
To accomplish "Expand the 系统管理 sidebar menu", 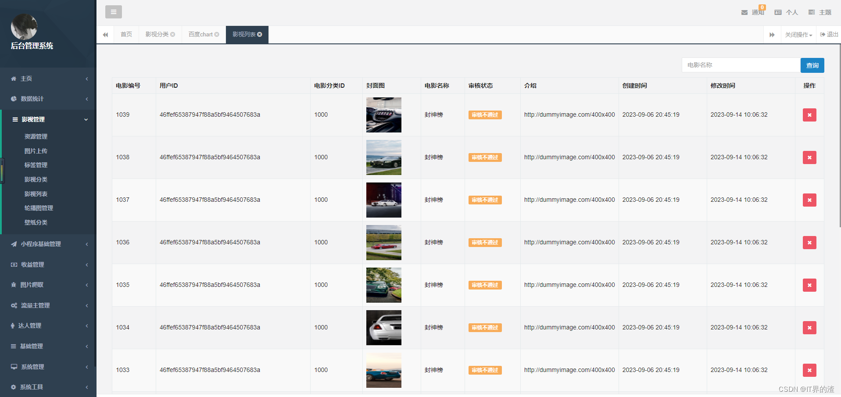I will click(x=48, y=367).
